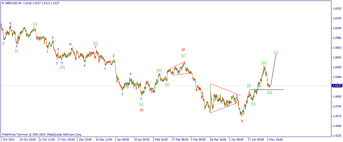Click the 1.4930 price axis label
Viewport: 343px width, 142px height.
pos(336,96)
